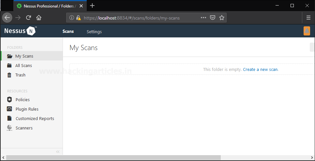Click the My Scans open-folder icon

pyautogui.click(x=10, y=56)
